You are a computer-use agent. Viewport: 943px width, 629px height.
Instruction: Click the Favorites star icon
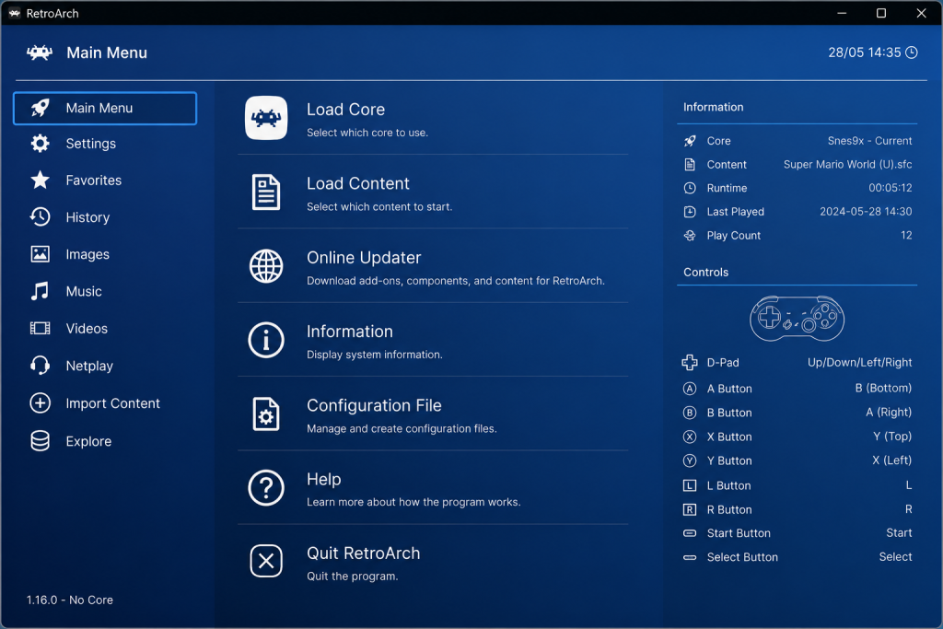click(41, 180)
